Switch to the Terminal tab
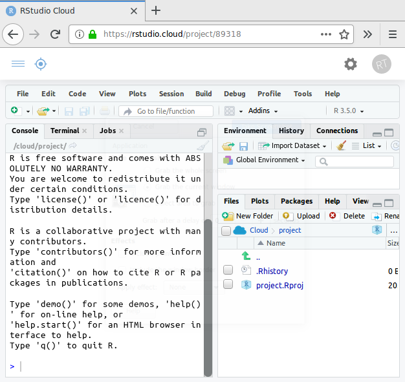Image resolution: width=405 pixels, height=382 pixels. [x=65, y=131]
